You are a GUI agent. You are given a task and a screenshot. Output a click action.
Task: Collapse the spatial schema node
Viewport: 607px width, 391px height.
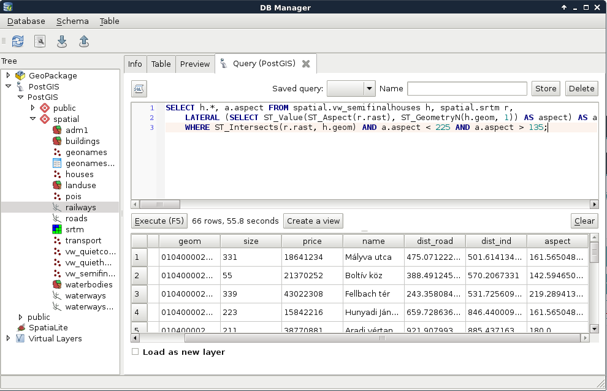[x=34, y=119]
